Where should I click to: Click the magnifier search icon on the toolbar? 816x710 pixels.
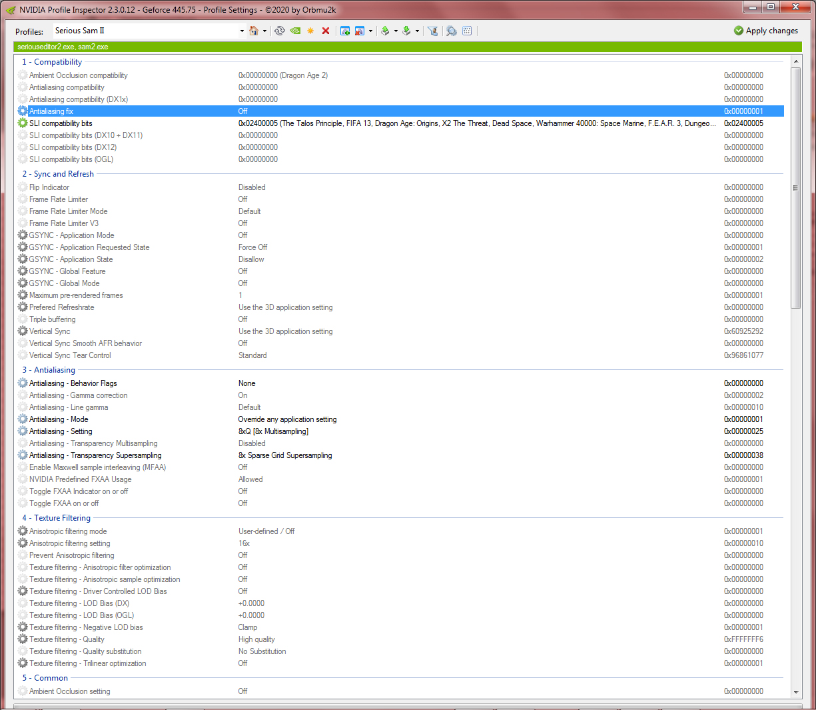tap(450, 31)
